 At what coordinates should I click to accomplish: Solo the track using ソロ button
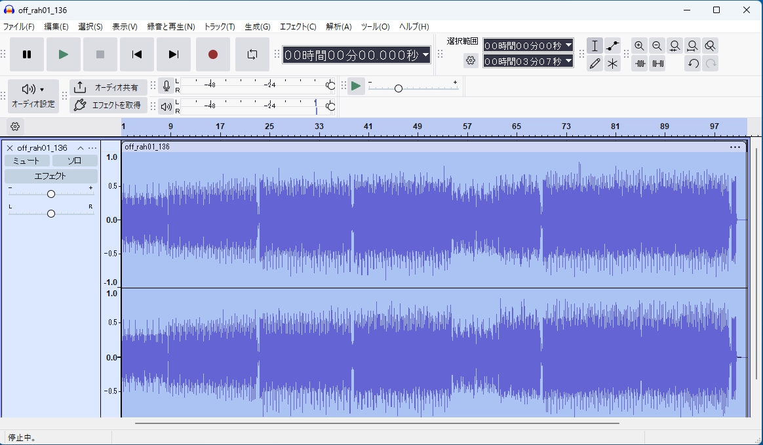pos(75,161)
